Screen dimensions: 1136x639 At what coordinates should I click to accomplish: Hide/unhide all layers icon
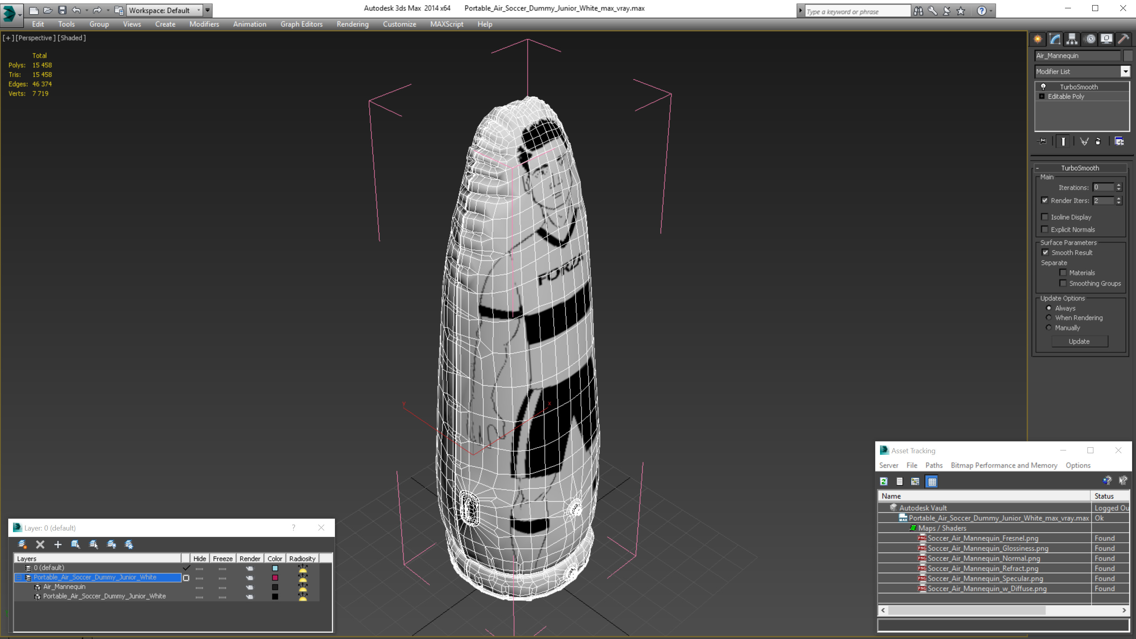pos(112,544)
